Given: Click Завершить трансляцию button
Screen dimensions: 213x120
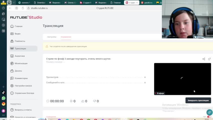Looking at the screenshot, I should click(198, 100).
